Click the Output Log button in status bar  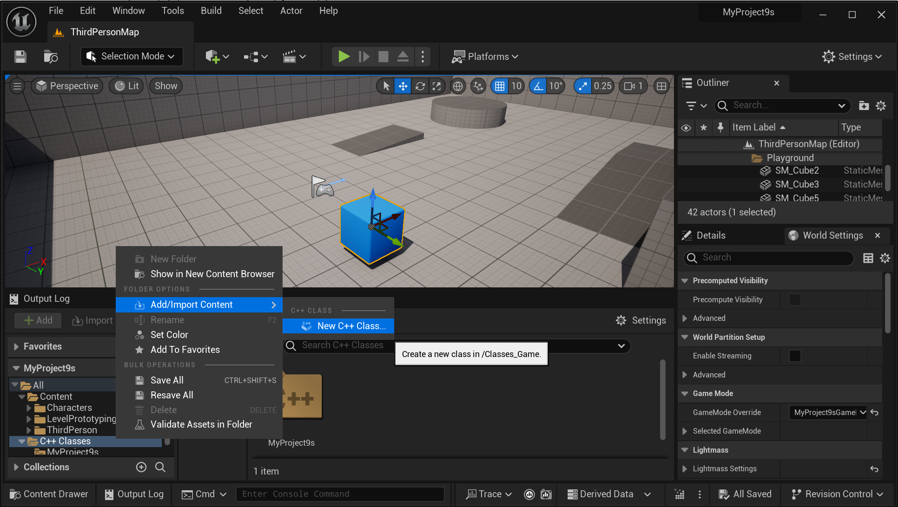(x=134, y=494)
